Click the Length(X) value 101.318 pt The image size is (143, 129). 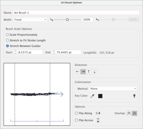(107, 53)
